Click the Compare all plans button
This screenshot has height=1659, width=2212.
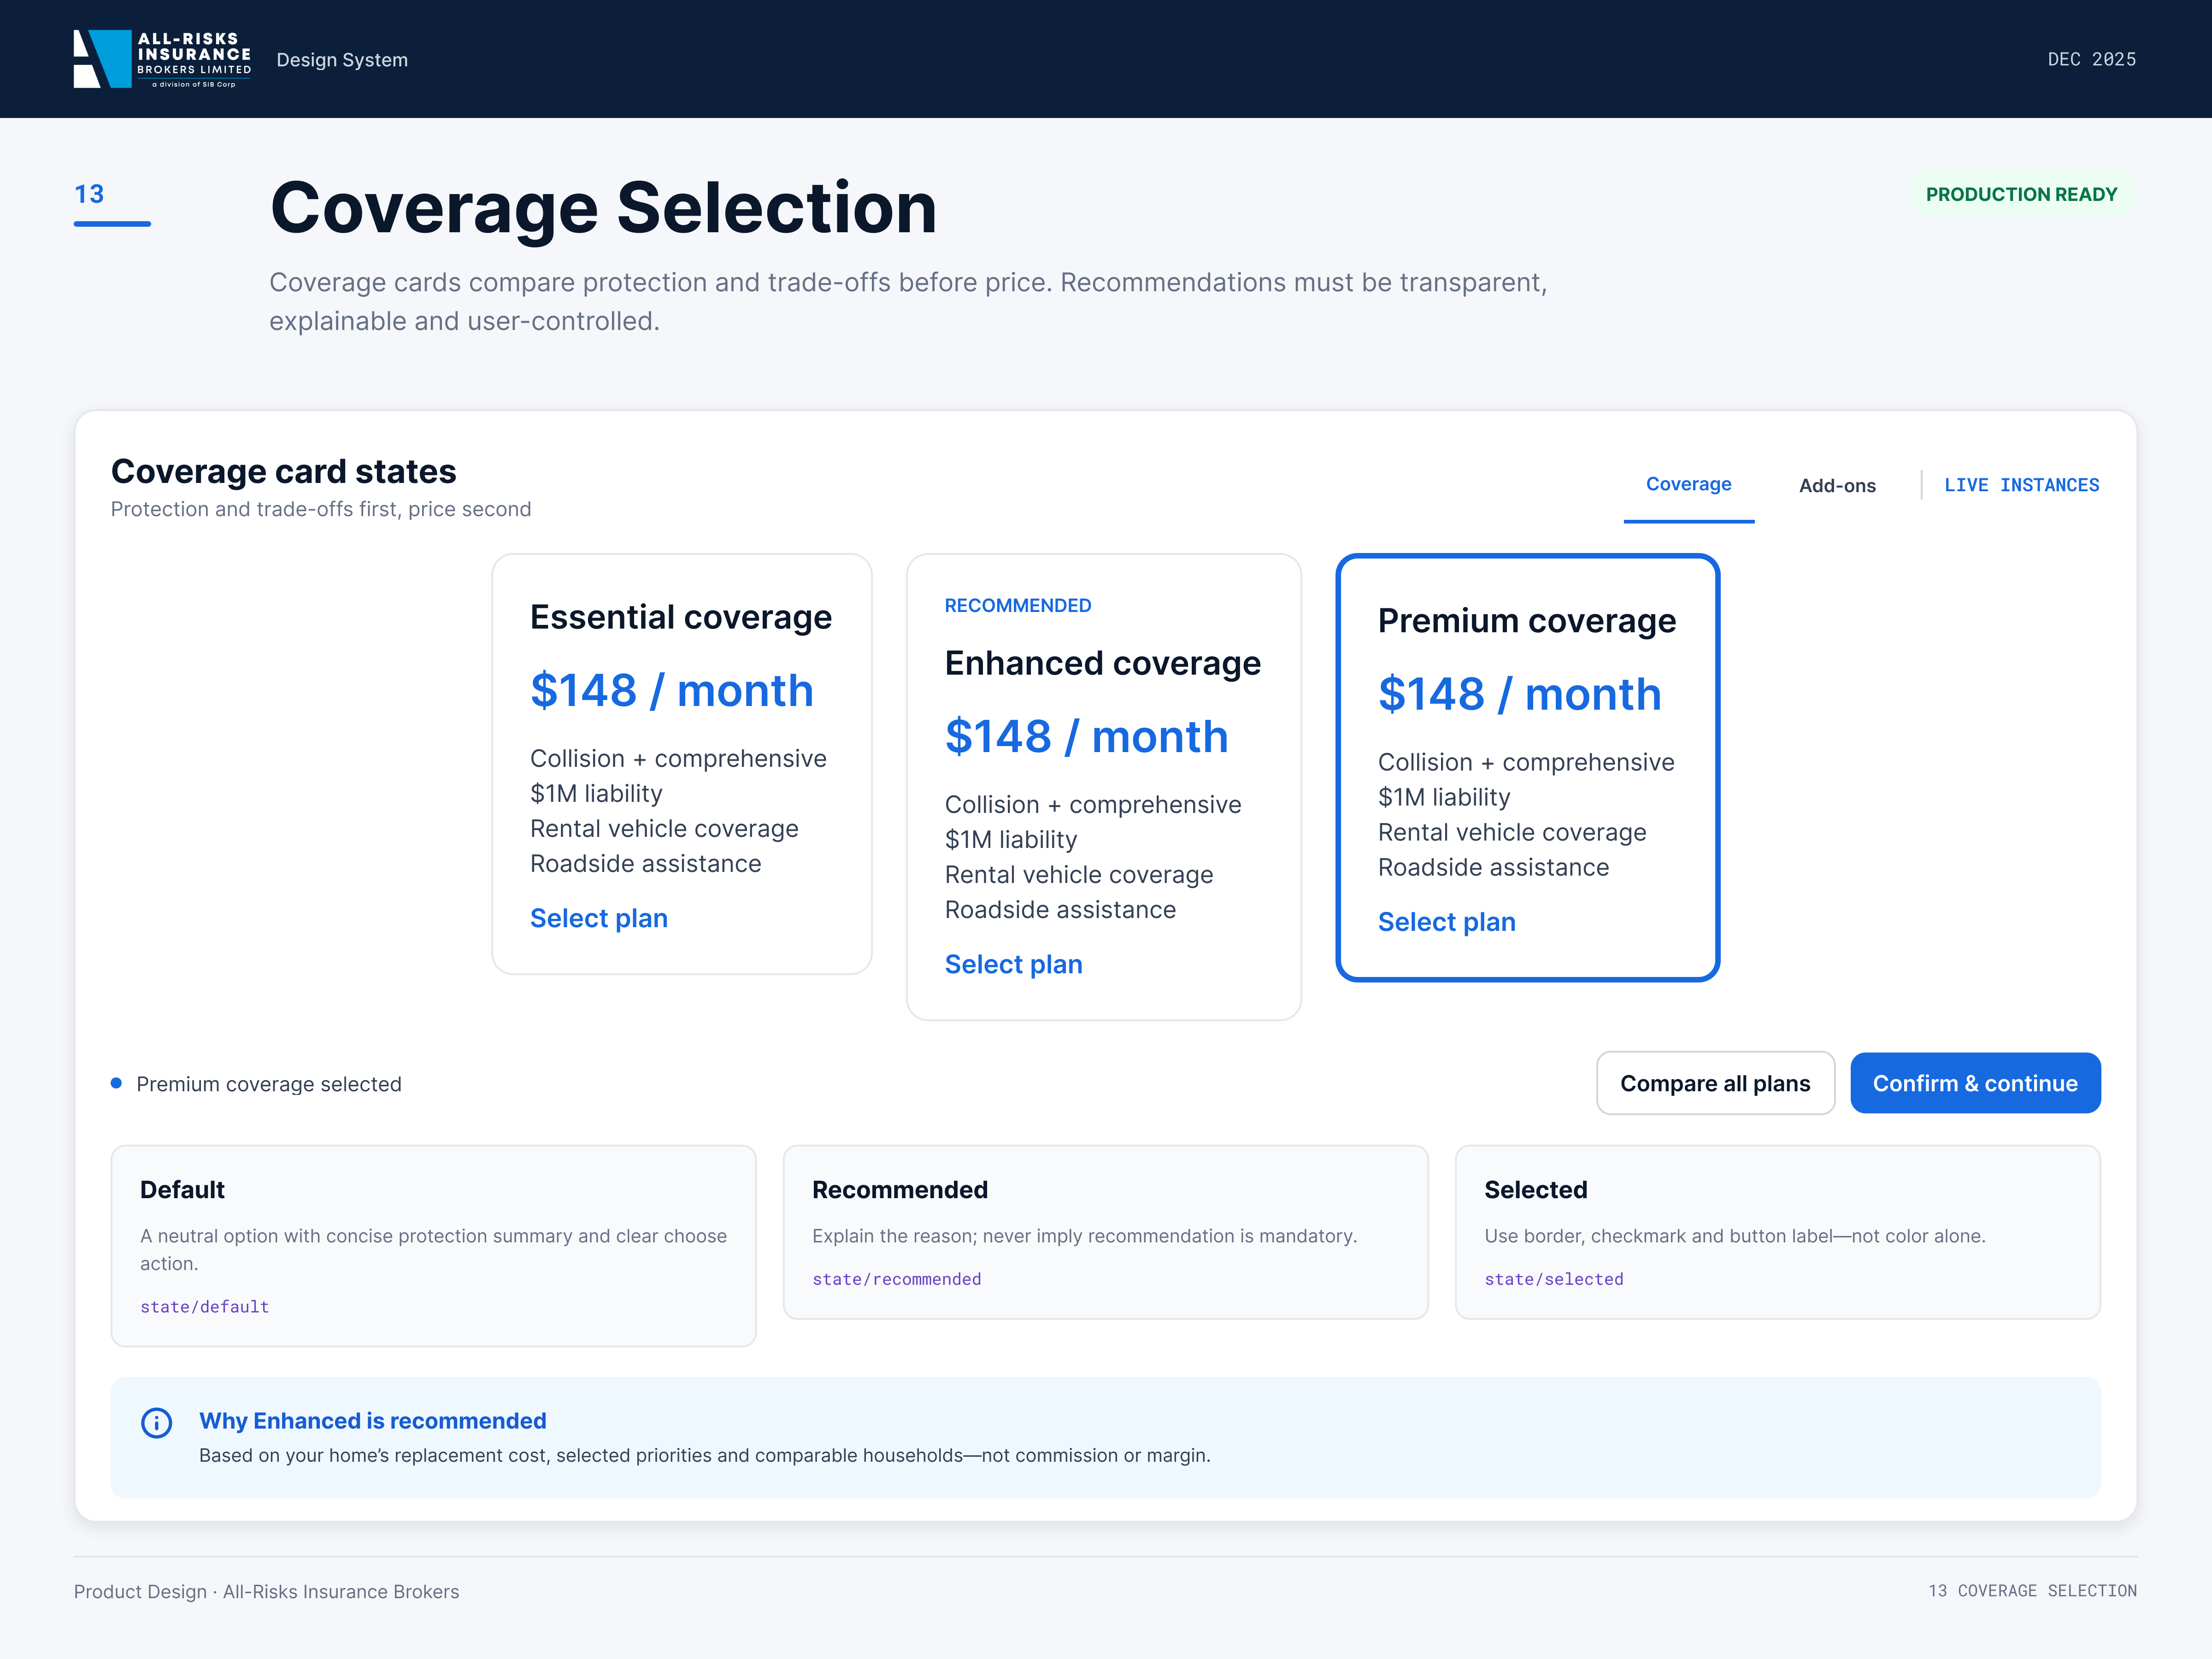click(1715, 1083)
